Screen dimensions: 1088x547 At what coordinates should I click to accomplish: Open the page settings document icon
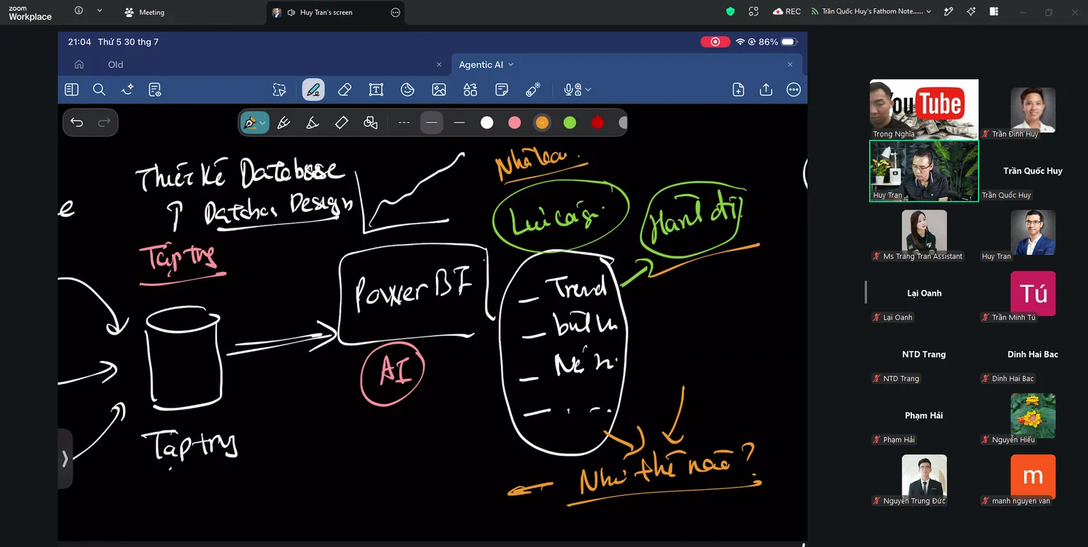[155, 90]
